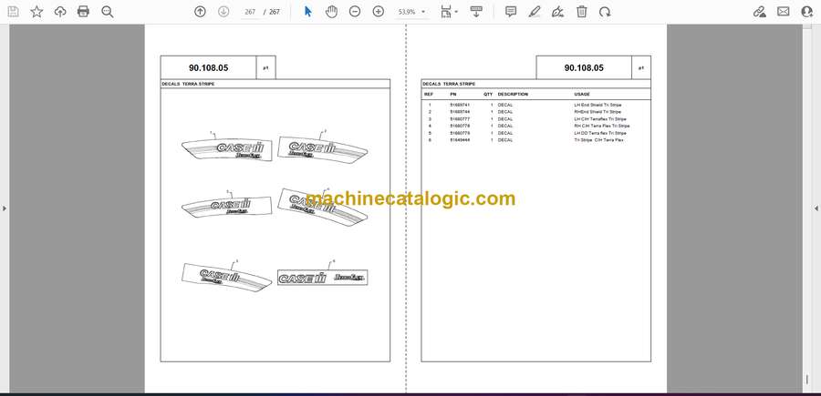Open the account profile icon
The height and width of the screenshot is (396, 821).
coord(807,12)
